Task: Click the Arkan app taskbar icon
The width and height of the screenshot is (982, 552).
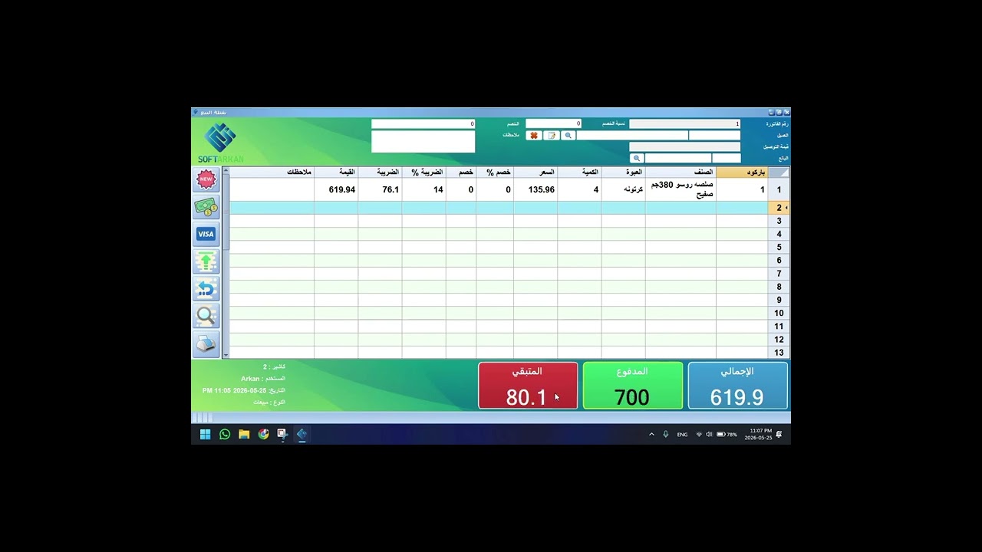Action: (302, 434)
